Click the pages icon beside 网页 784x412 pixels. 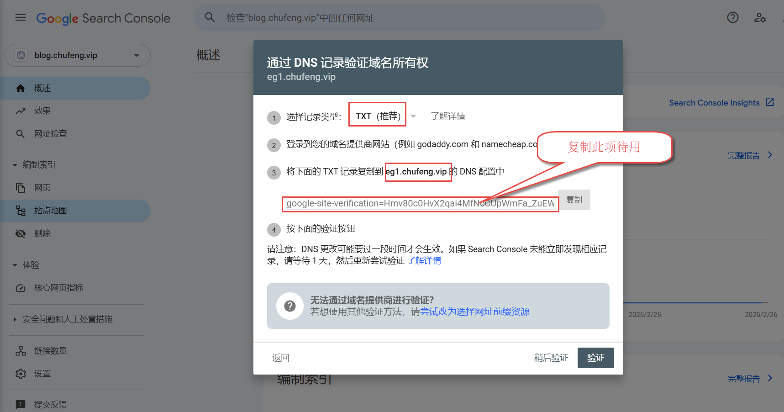coord(21,188)
